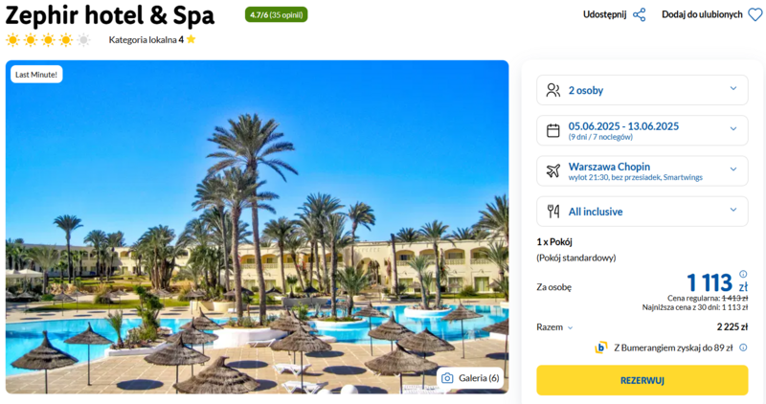Click the share icon next to Udostępnij
766x404 pixels.
639,14
